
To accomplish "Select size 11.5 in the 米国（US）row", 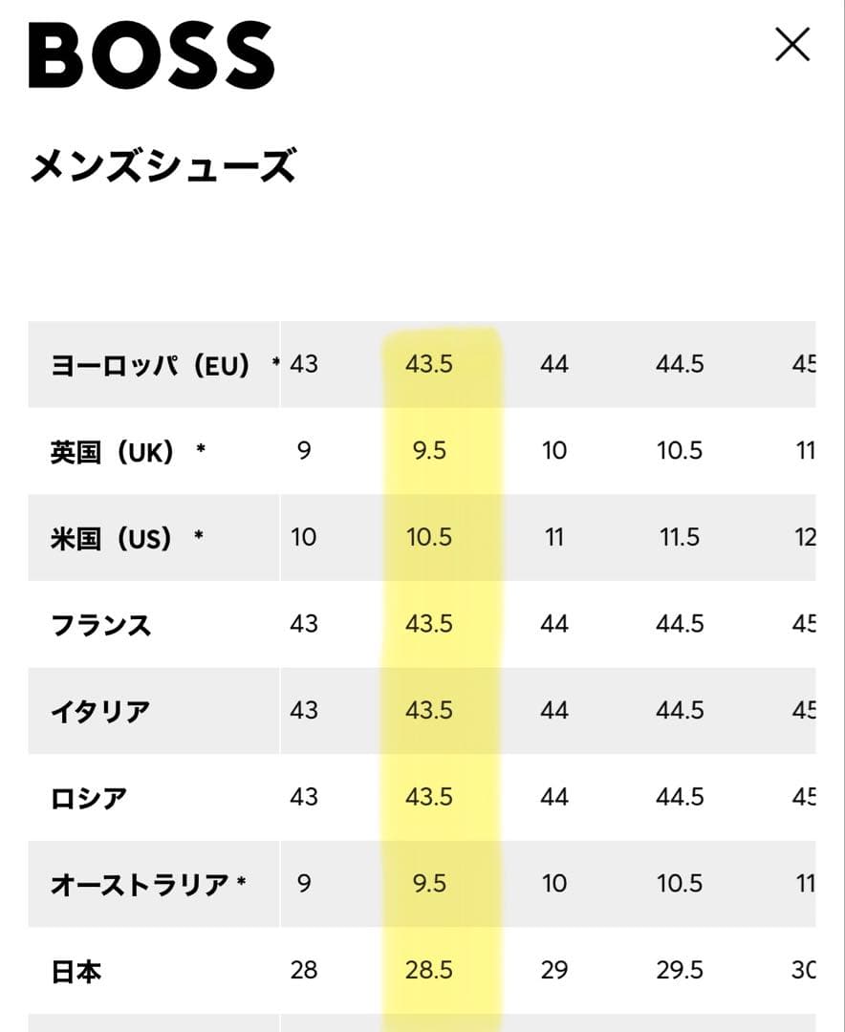I will coord(680,538).
